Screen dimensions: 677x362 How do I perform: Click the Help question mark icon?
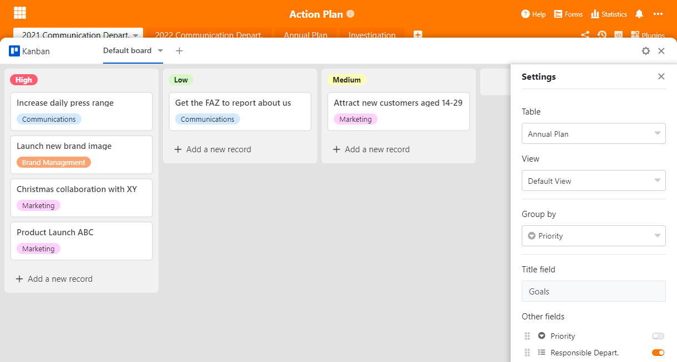[x=525, y=14]
